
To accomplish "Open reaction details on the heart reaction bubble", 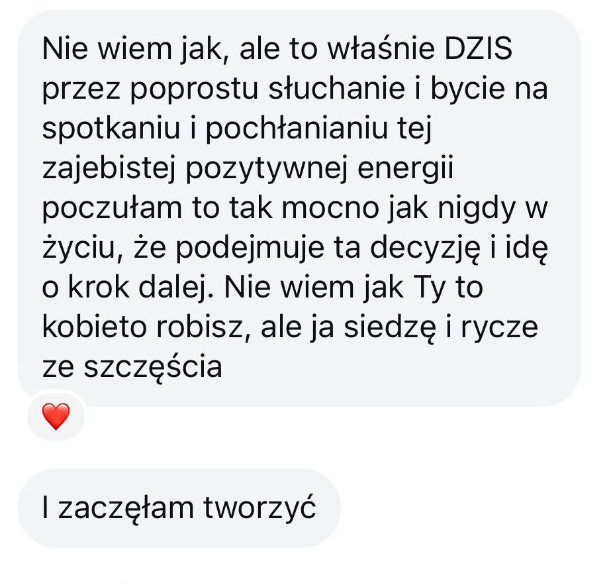I will [56, 415].
